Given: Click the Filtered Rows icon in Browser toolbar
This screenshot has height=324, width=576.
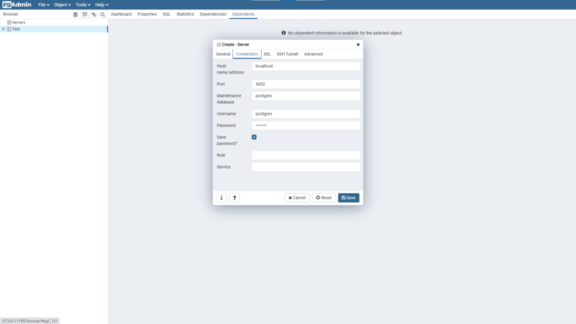Looking at the screenshot, I should tap(93, 14).
